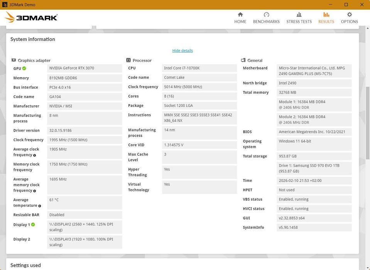Select the NVIDIA / MSI manufacturer value

tap(84, 106)
